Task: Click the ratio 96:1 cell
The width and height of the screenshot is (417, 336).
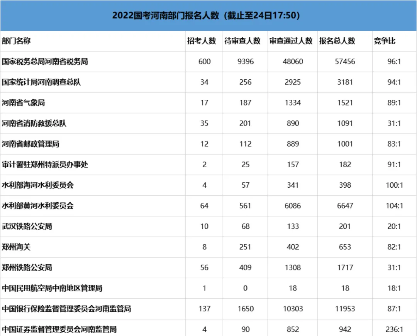Action: pos(394,62)
